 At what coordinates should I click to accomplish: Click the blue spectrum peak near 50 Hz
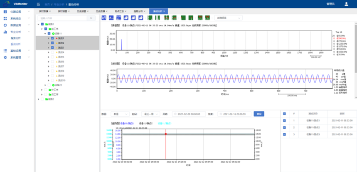point(122,45)
